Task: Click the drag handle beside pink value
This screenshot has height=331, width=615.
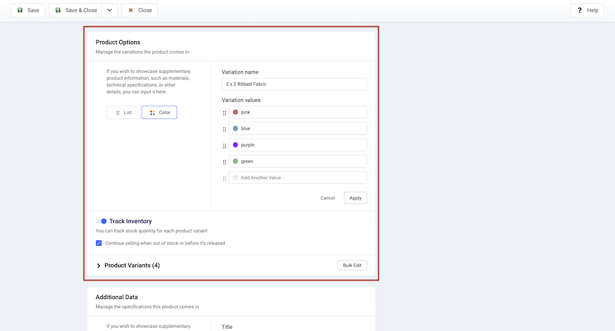Action: coord(224,113)
